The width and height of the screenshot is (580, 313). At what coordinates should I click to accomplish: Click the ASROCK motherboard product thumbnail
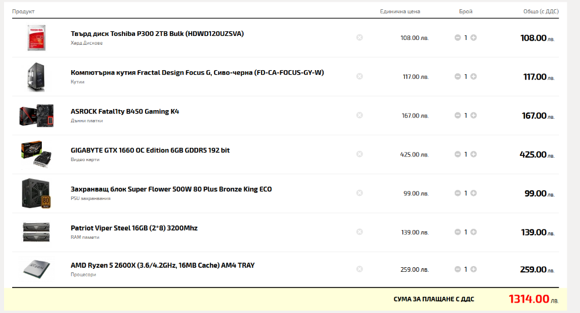click(36, 116)
